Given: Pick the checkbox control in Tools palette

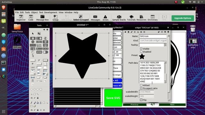Looking at the screenshot, I should point(39,60).
